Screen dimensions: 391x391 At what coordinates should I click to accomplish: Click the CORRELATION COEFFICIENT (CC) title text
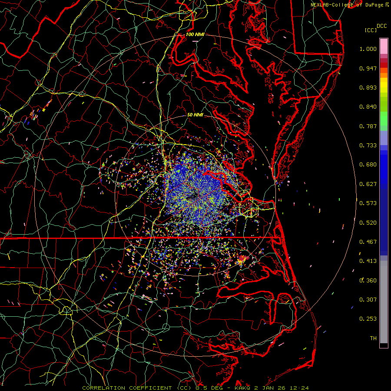(137, 388)
